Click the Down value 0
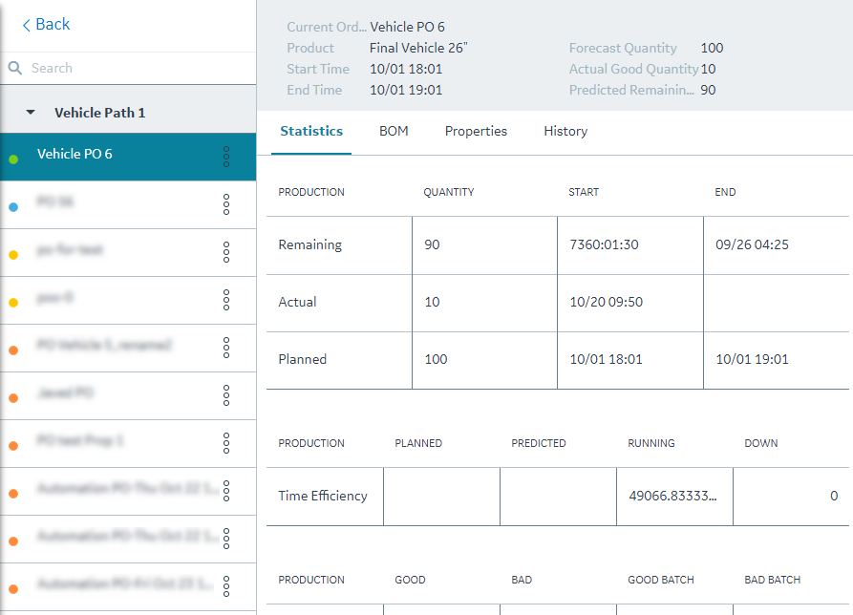853x615 pixels. click(834, 496)
